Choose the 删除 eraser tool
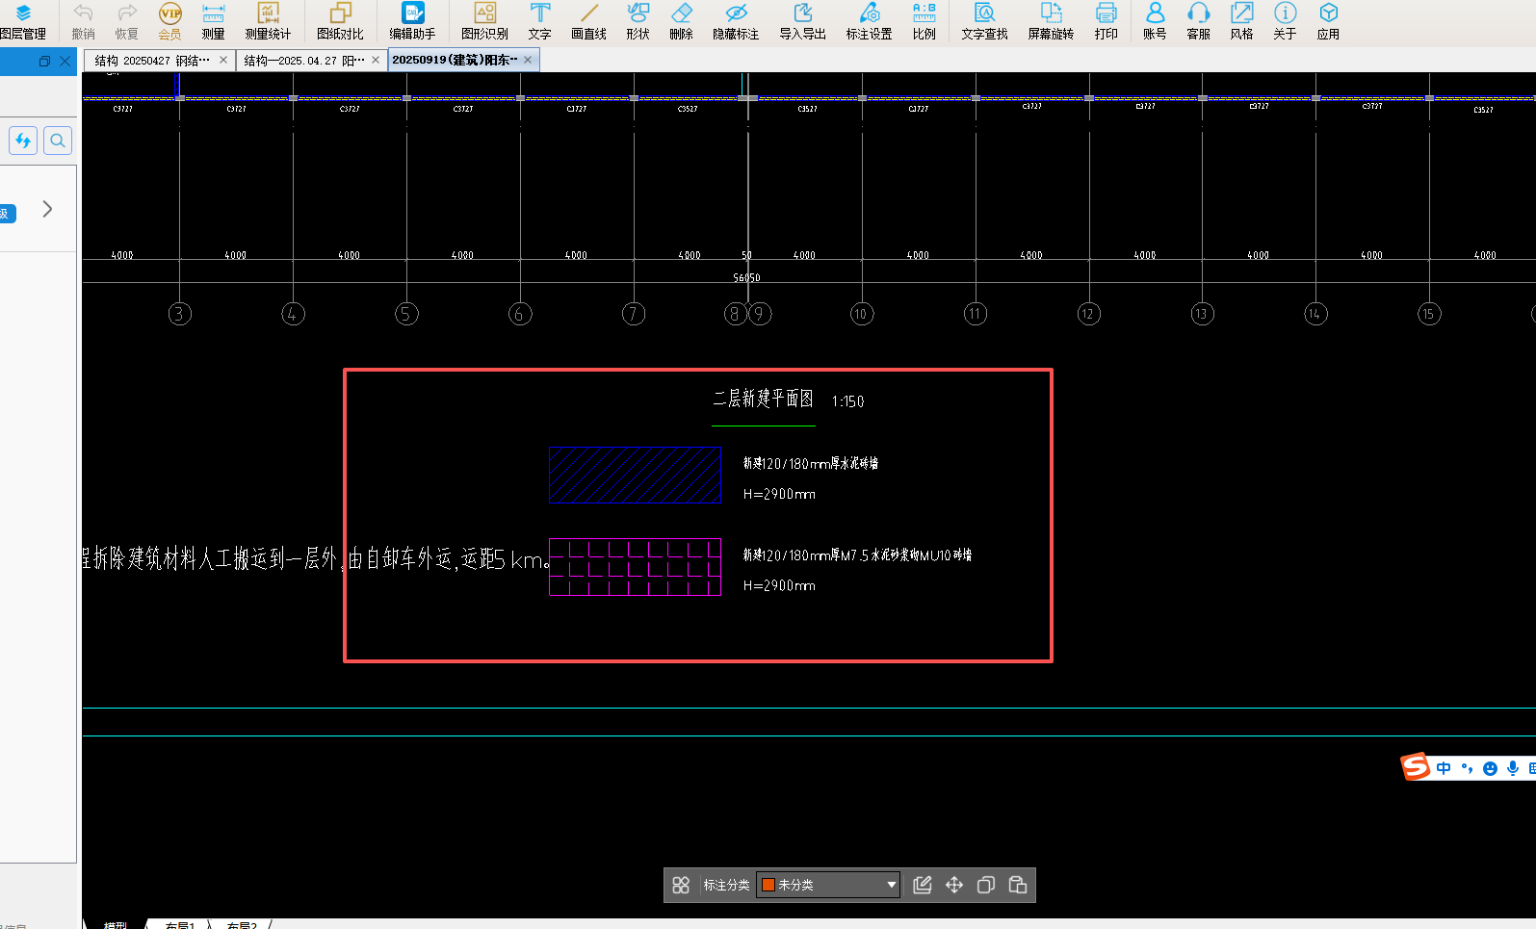The height and width of the screenshot is (929, 1536). (681, 21)
